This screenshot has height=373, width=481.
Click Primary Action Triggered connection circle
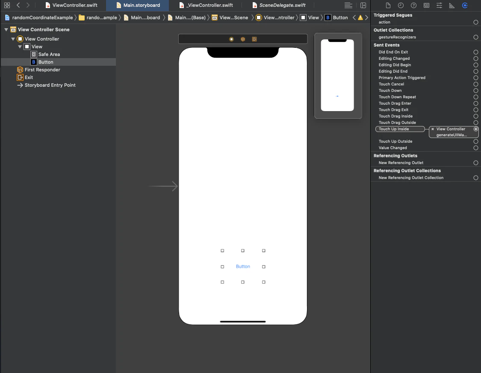pyautogui.click(x=476, y=78)
